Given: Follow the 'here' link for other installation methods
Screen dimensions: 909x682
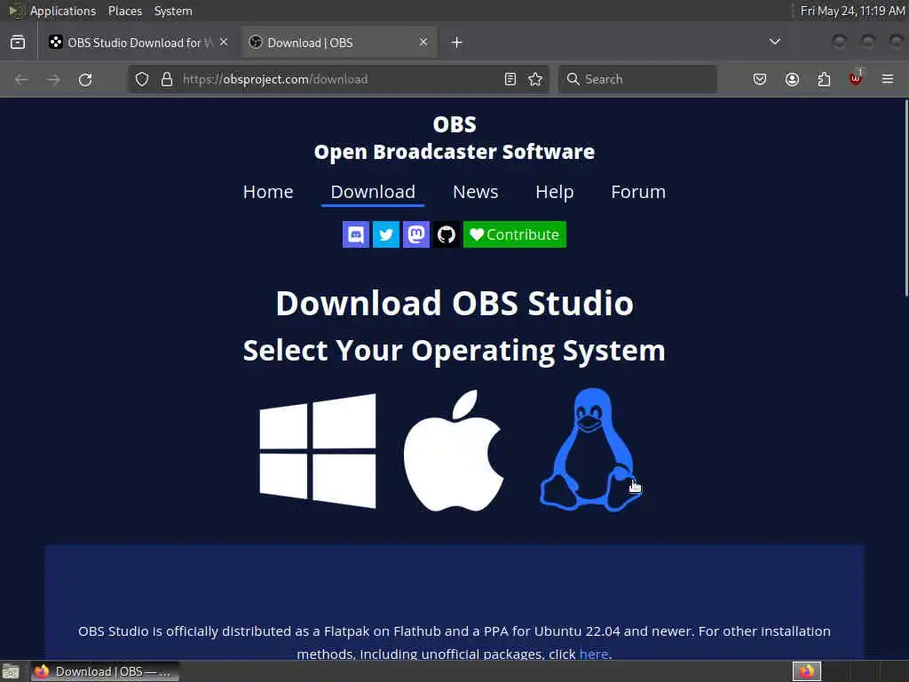Looking at the screenshot, I should coord(594,654).
